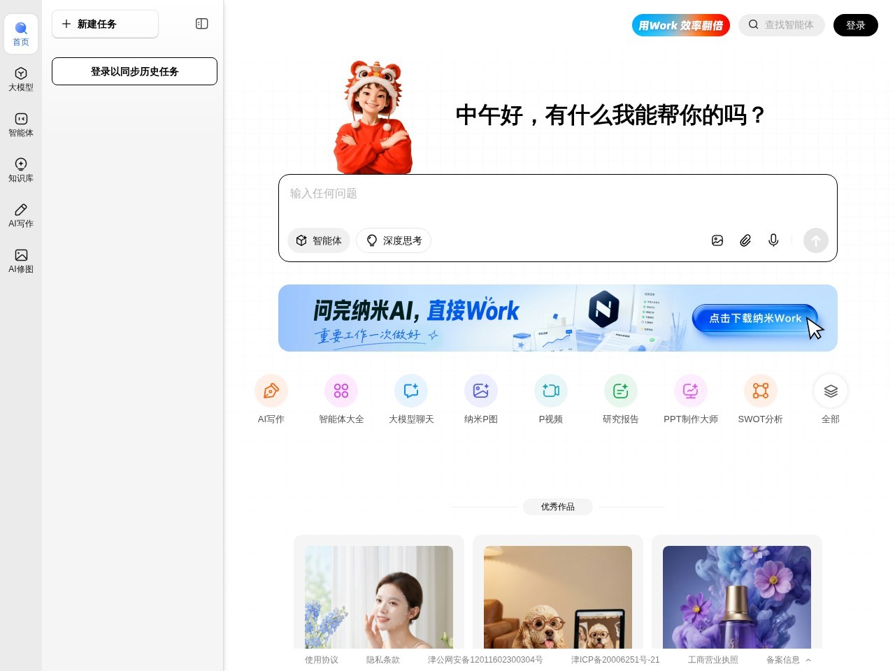This screenshot has width=895, height=671.
Task: Click the microphone voice input icon
Action: pyautogui.click(x=773, y=240)
